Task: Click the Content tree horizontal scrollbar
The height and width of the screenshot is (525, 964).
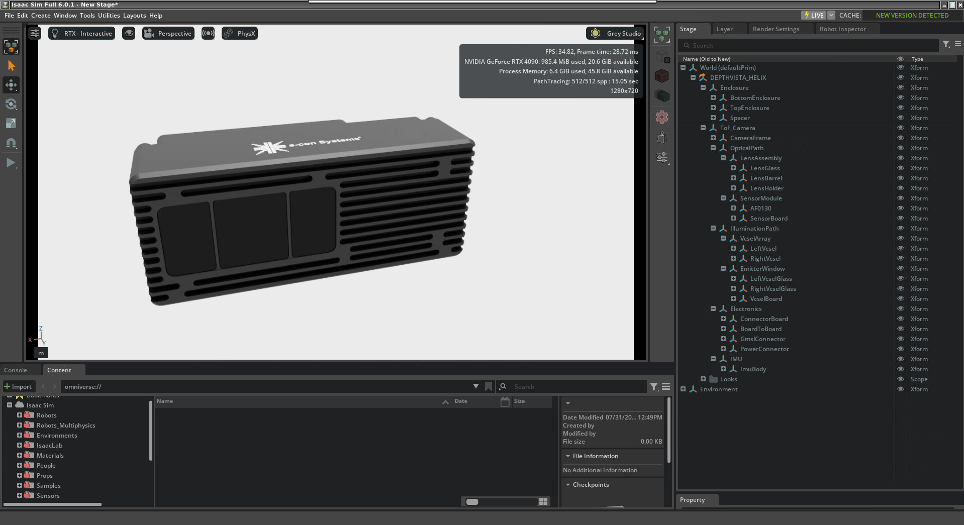Action: pyautogui.click(x=52, y=504)
